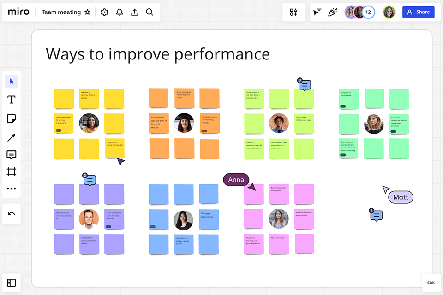The width and height of the screenshot is (443, 295).
Task: Activate the Comment tool in sidebar
Action: point(11,155)
